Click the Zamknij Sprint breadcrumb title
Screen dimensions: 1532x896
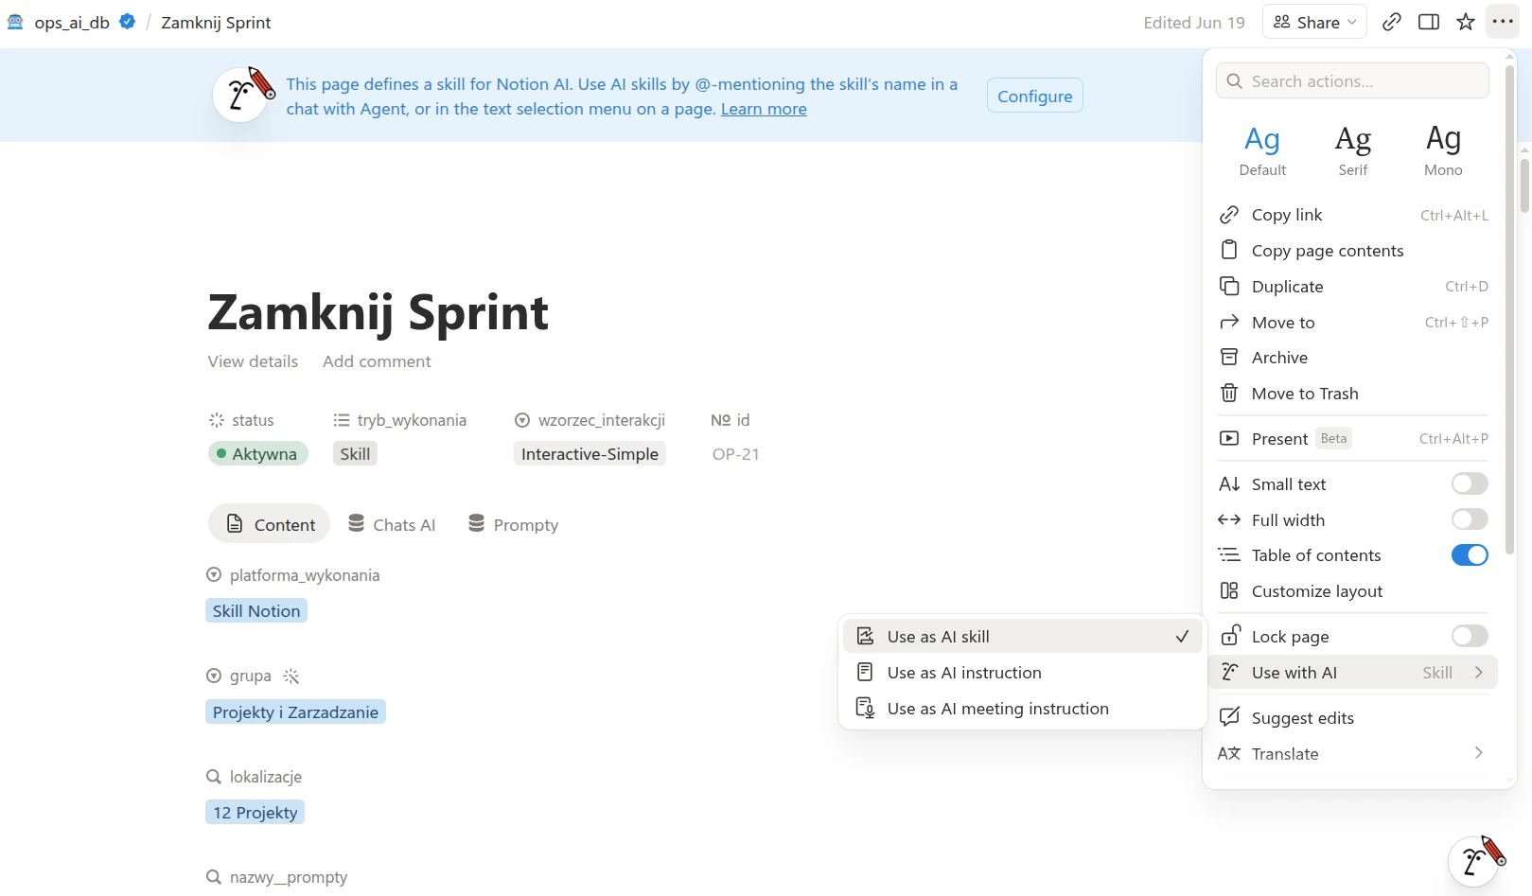(x=216, y=22)
